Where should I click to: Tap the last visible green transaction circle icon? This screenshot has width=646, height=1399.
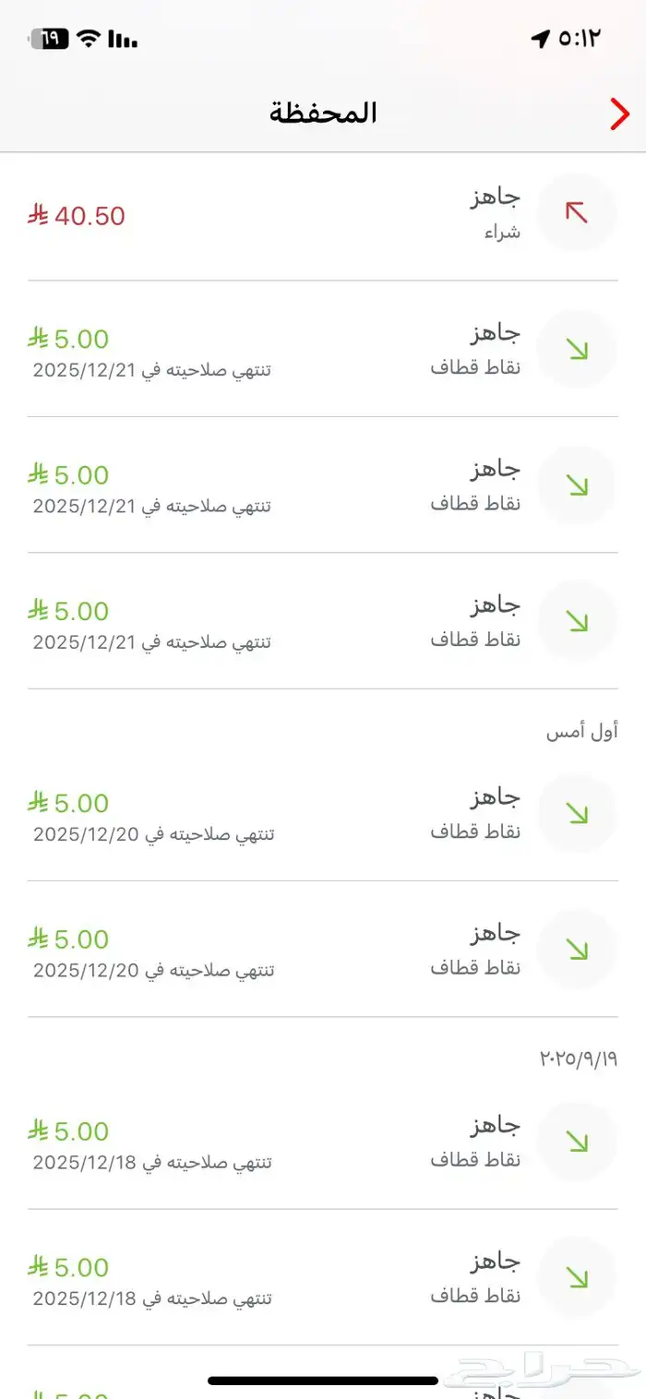coord(577,1276)
